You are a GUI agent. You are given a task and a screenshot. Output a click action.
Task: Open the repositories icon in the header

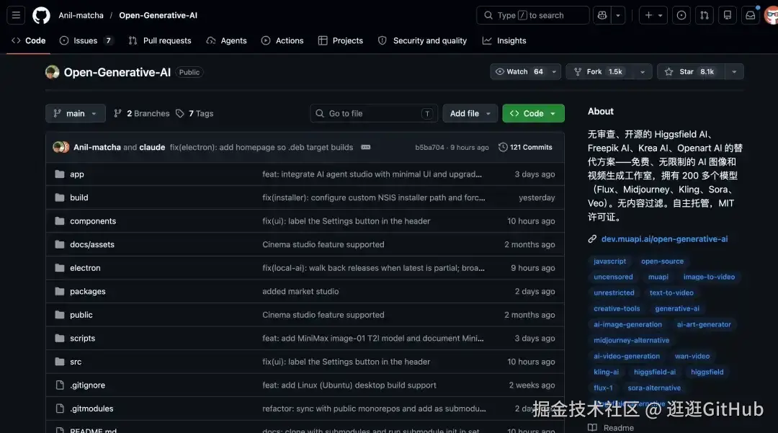(x=728, y=15)
